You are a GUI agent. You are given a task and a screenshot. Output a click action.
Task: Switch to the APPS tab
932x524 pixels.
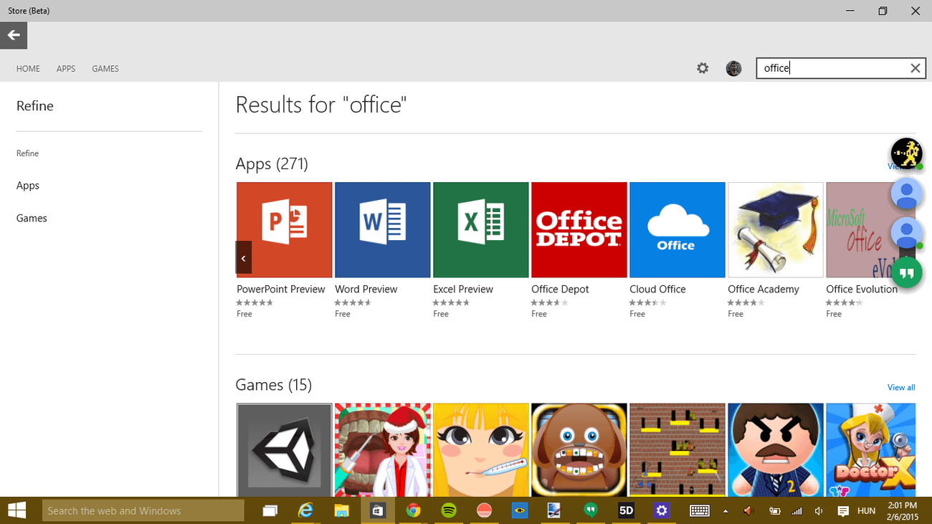click(x=66, y=69)
